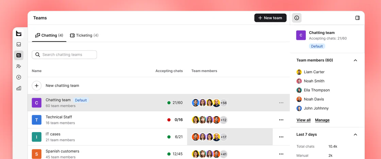Click the Name column header
Screen dimensions: 381x159
[x=37, y=71]
